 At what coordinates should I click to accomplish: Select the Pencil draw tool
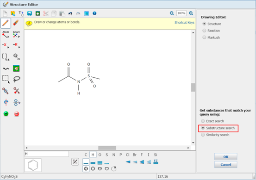(x=6, y=23)
